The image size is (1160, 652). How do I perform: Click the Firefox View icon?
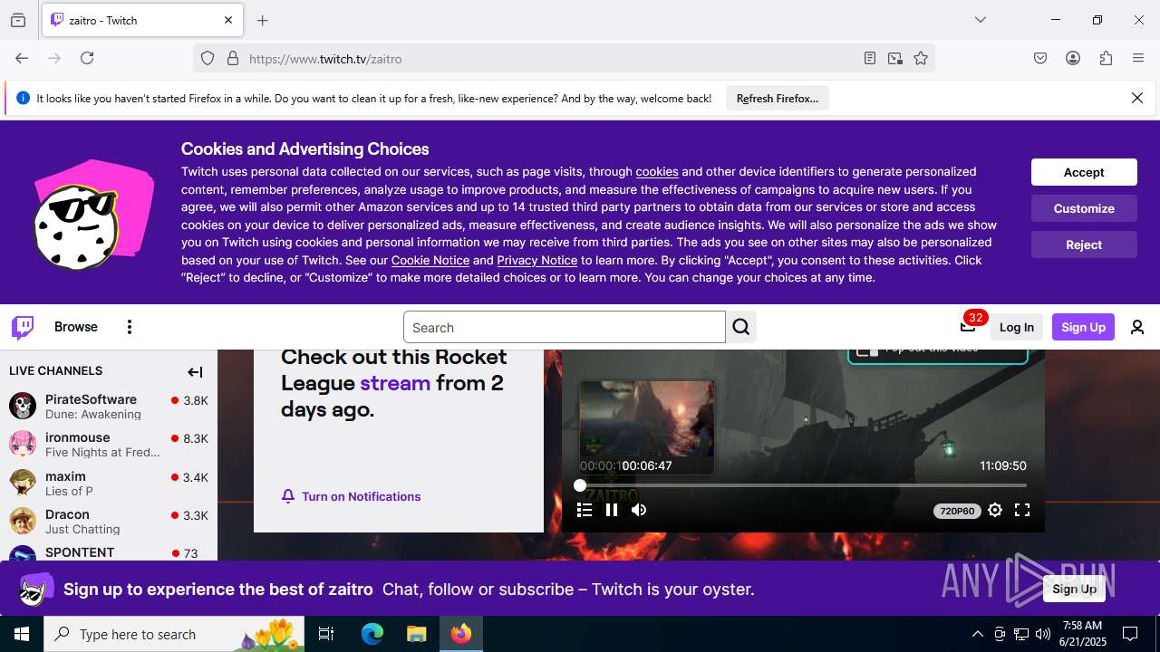(18, 20)
